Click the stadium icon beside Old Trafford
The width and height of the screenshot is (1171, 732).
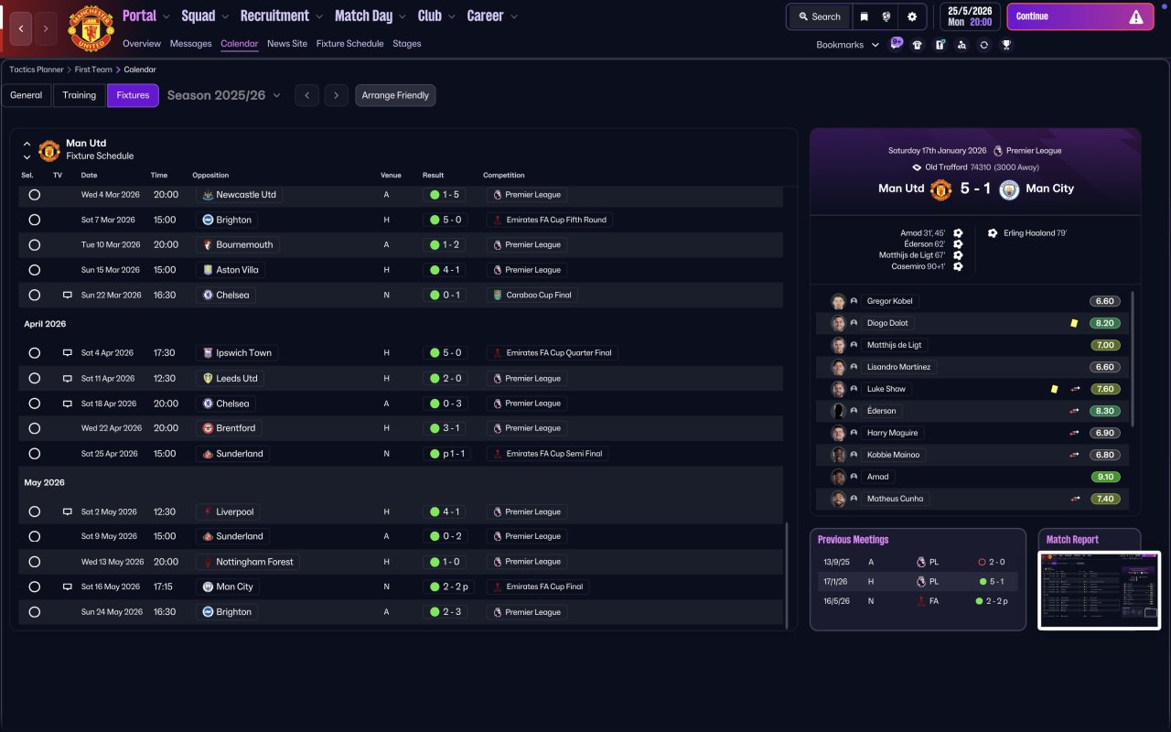coord(917,167)
